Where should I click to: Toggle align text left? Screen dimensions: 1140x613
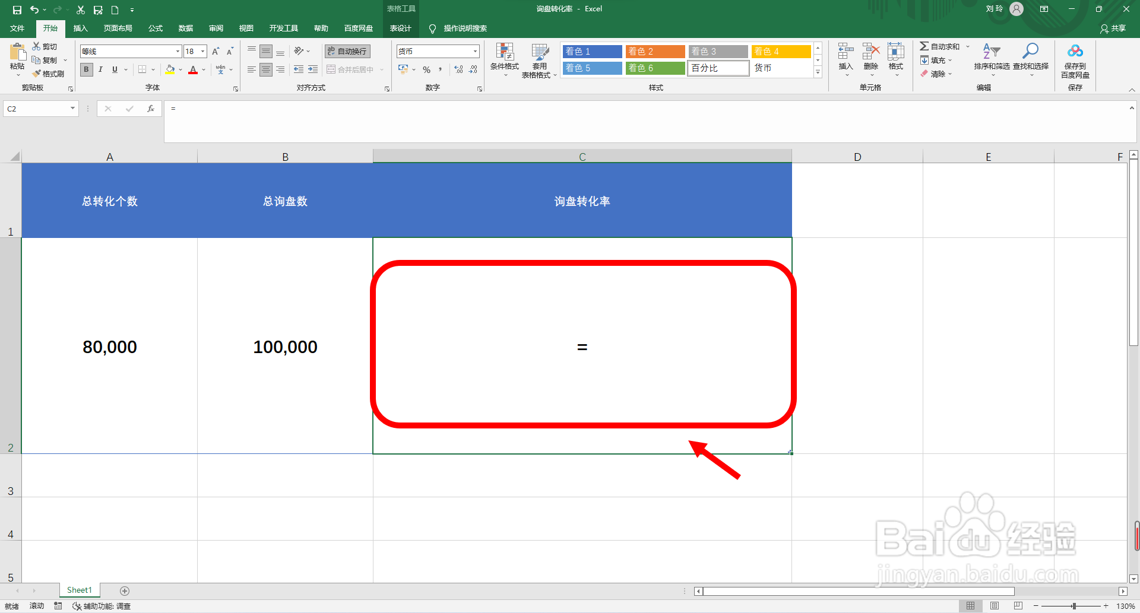(x=252, y=69)
